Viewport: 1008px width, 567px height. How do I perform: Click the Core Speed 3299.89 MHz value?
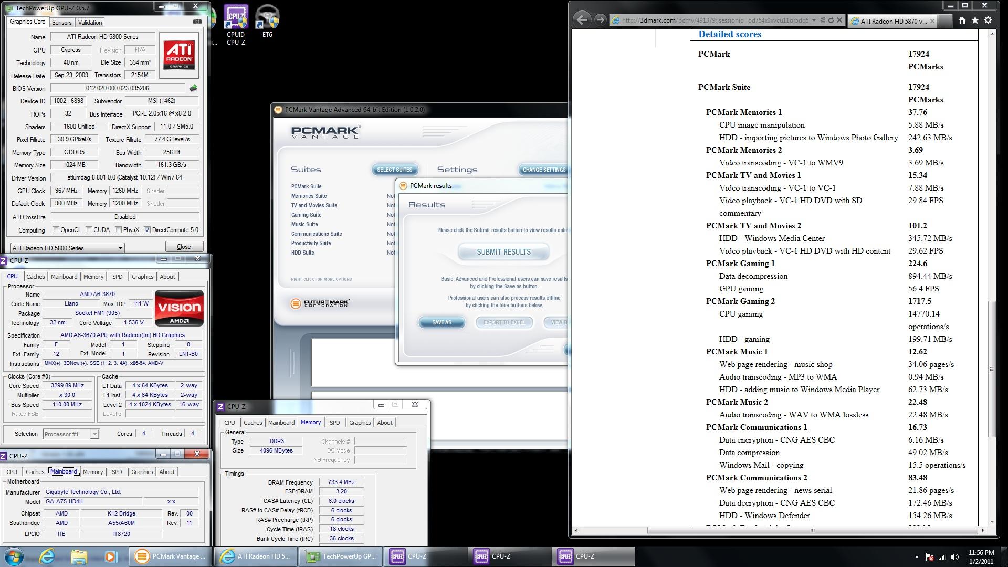point(67,385)
